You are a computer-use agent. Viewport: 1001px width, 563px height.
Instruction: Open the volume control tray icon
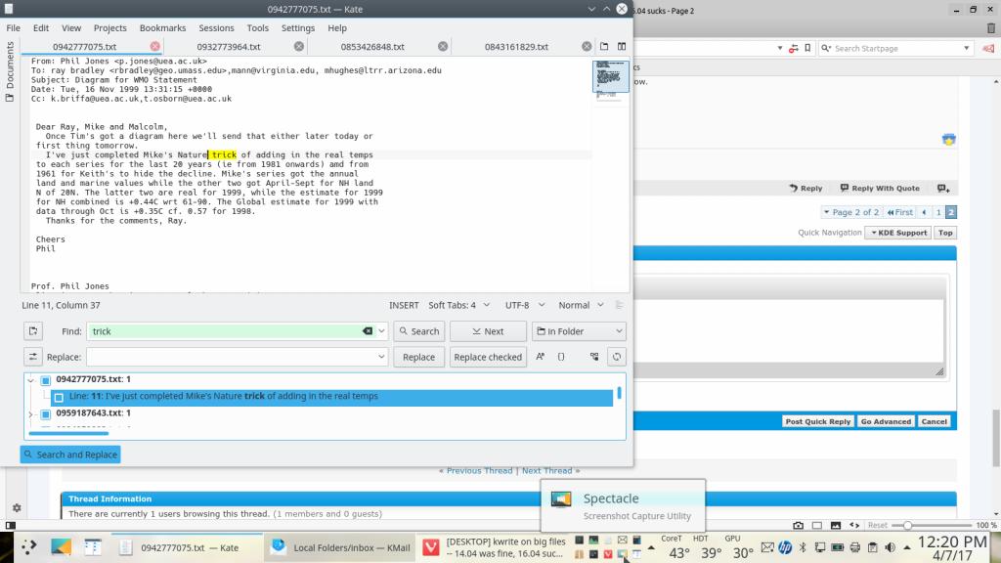point(891,546)
